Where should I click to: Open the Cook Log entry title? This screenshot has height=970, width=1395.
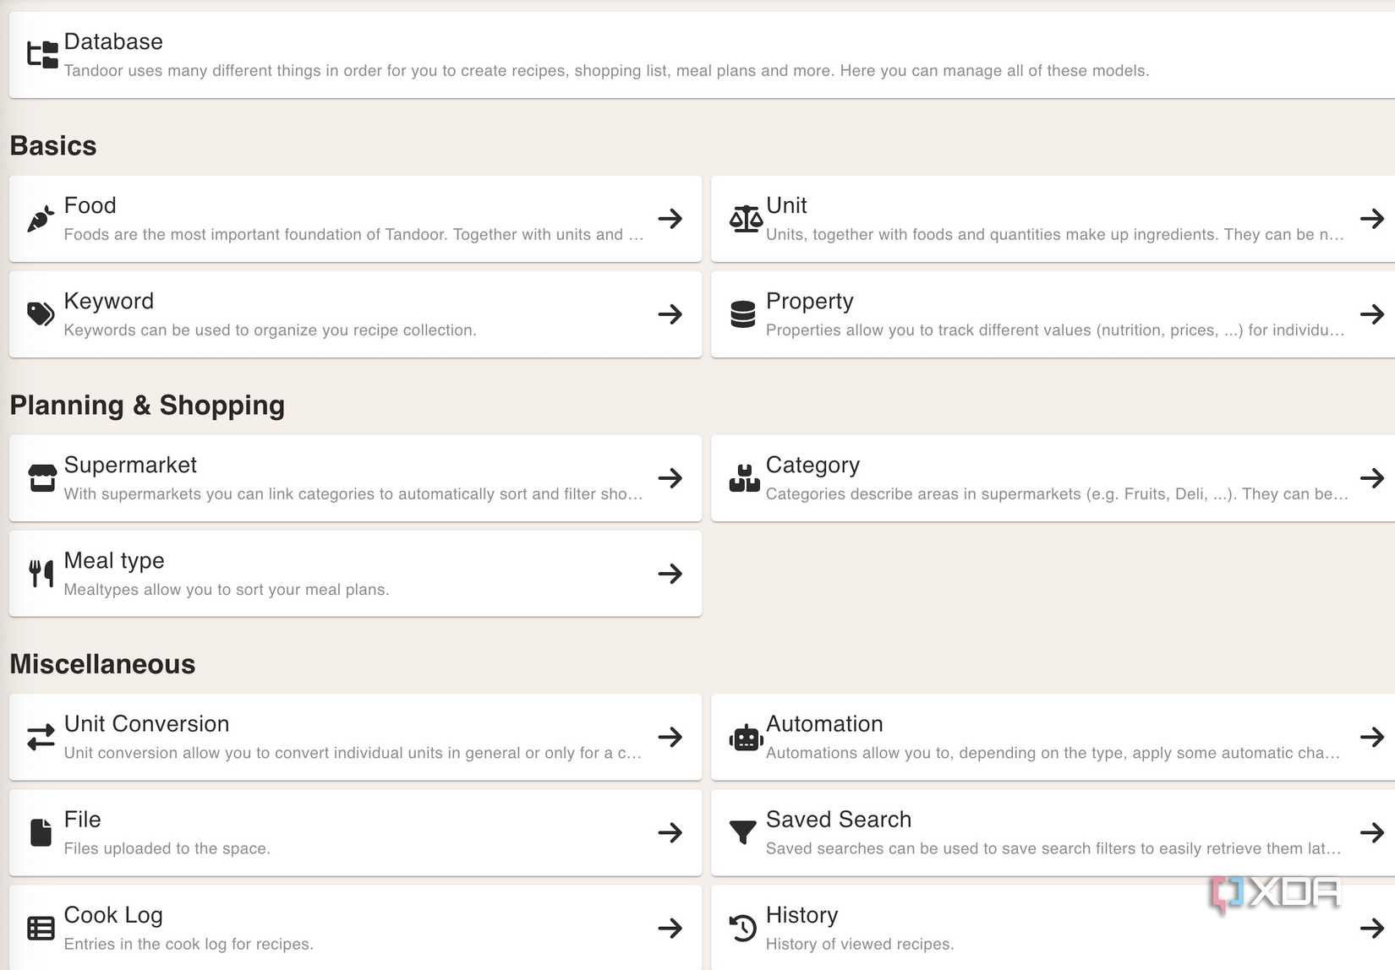[x=113, y=915]
